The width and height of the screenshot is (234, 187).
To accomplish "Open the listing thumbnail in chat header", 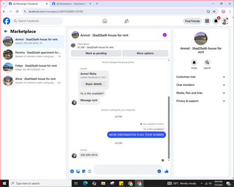I will 75,35.
